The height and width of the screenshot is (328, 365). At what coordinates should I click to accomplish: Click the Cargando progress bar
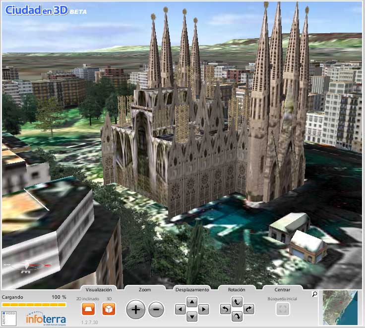tap(34, 305)
